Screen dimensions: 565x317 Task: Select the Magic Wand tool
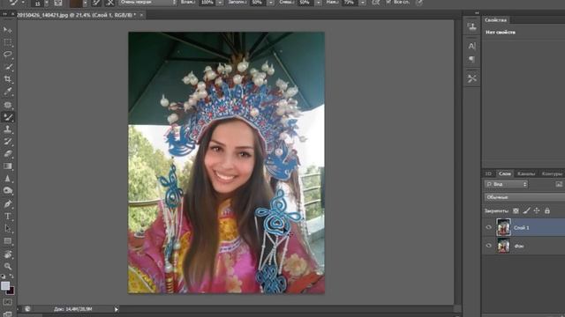(8, 67)
